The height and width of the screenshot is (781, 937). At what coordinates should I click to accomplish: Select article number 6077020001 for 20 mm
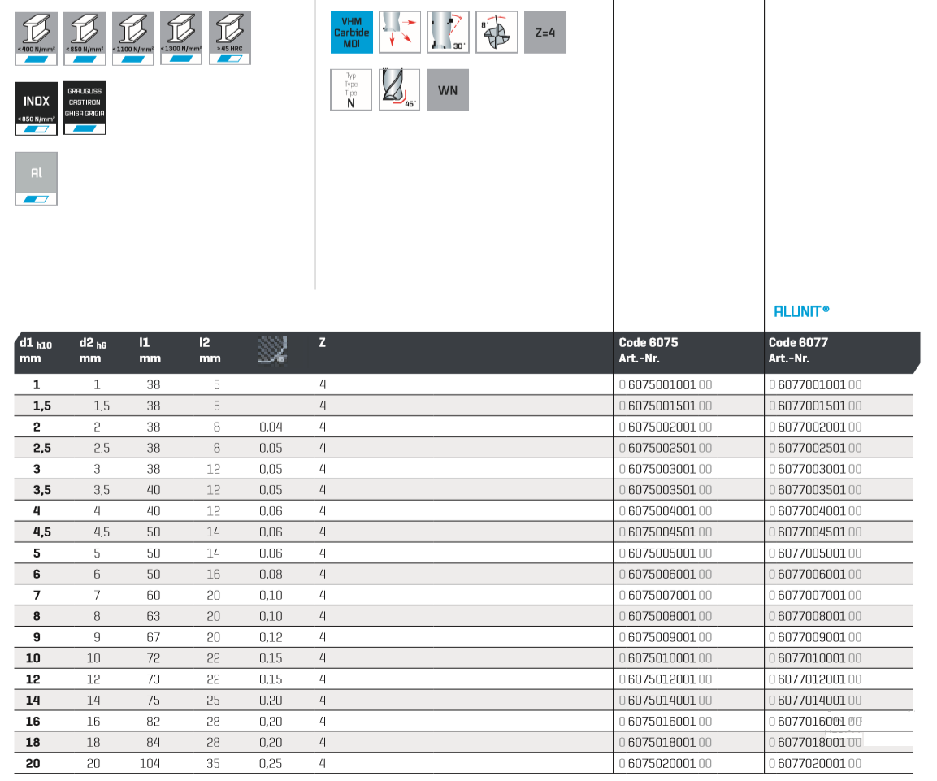point(814,763)
